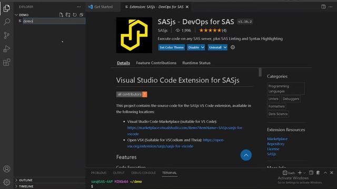Open the SASjs resource link
This screenshot has width=337, height=189.
[x=272, y=154]
